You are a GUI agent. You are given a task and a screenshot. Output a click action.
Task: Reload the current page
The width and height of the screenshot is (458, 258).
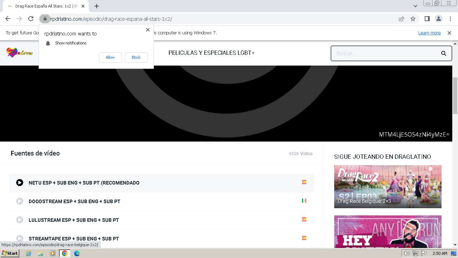coord(31,19)
